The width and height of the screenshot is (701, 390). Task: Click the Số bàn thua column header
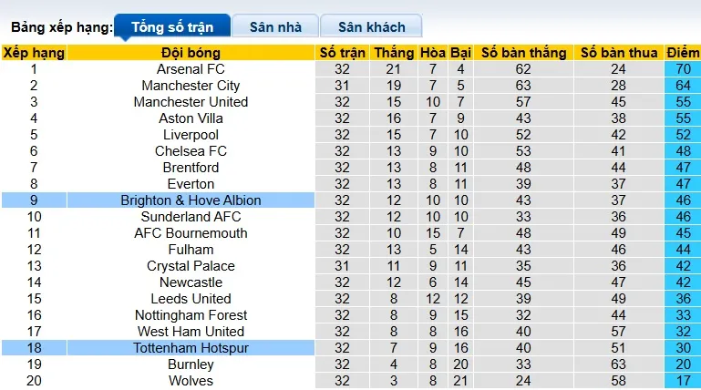pyautogui.click(x=619, y=53)
